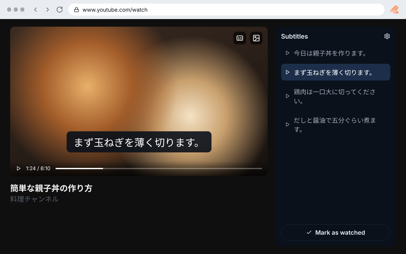
Task: Play the video from the player controls
Action: pyautogui.click(x=19, y=168)
